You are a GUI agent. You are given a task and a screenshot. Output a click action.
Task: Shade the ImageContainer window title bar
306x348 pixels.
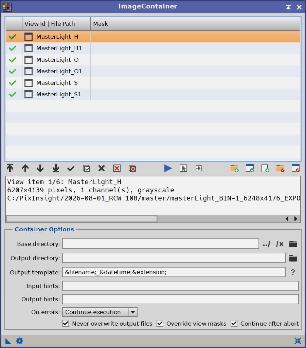(x=288, y=7)
